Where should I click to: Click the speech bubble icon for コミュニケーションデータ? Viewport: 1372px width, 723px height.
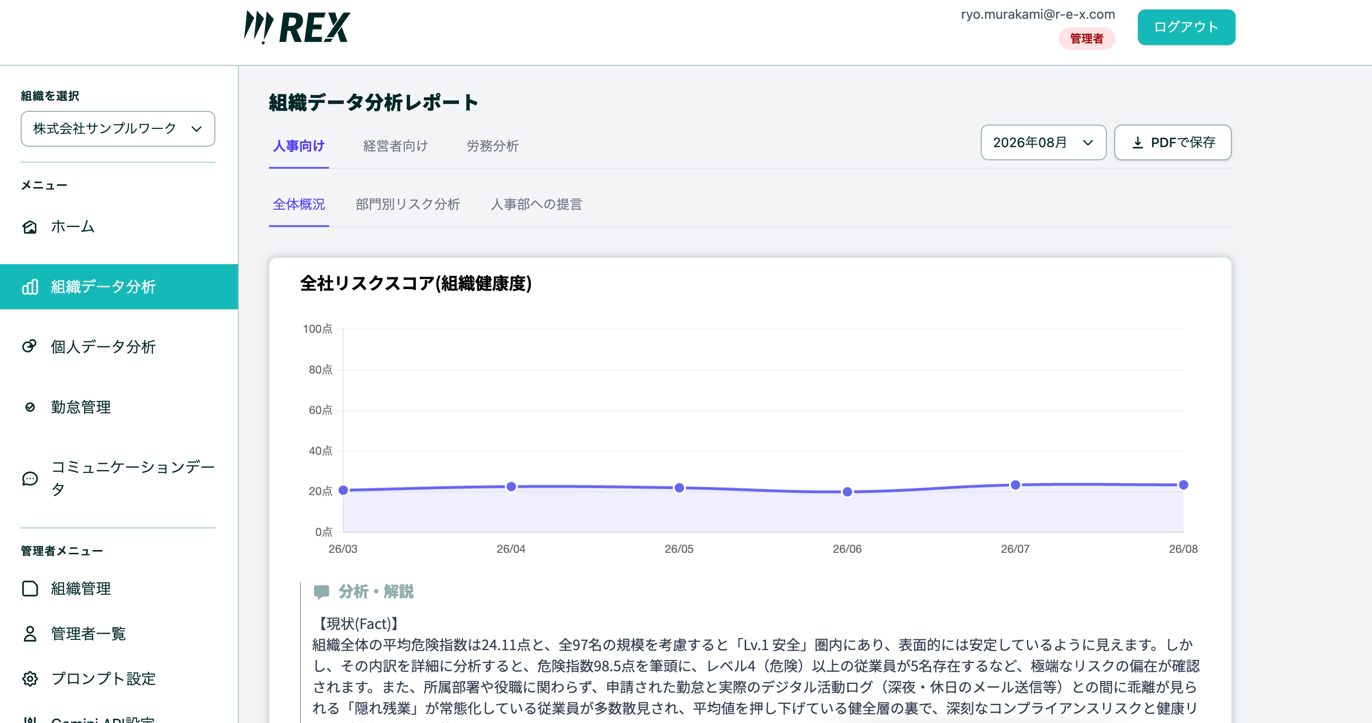[30, 479]
